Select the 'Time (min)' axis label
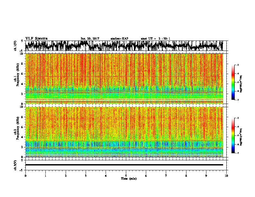This screenshot has width=255, height=197. point(129,179)
